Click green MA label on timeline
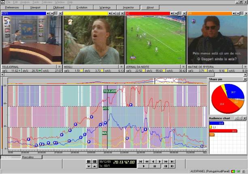The width and height of the screenshot is (248, 174). (105, 133)
